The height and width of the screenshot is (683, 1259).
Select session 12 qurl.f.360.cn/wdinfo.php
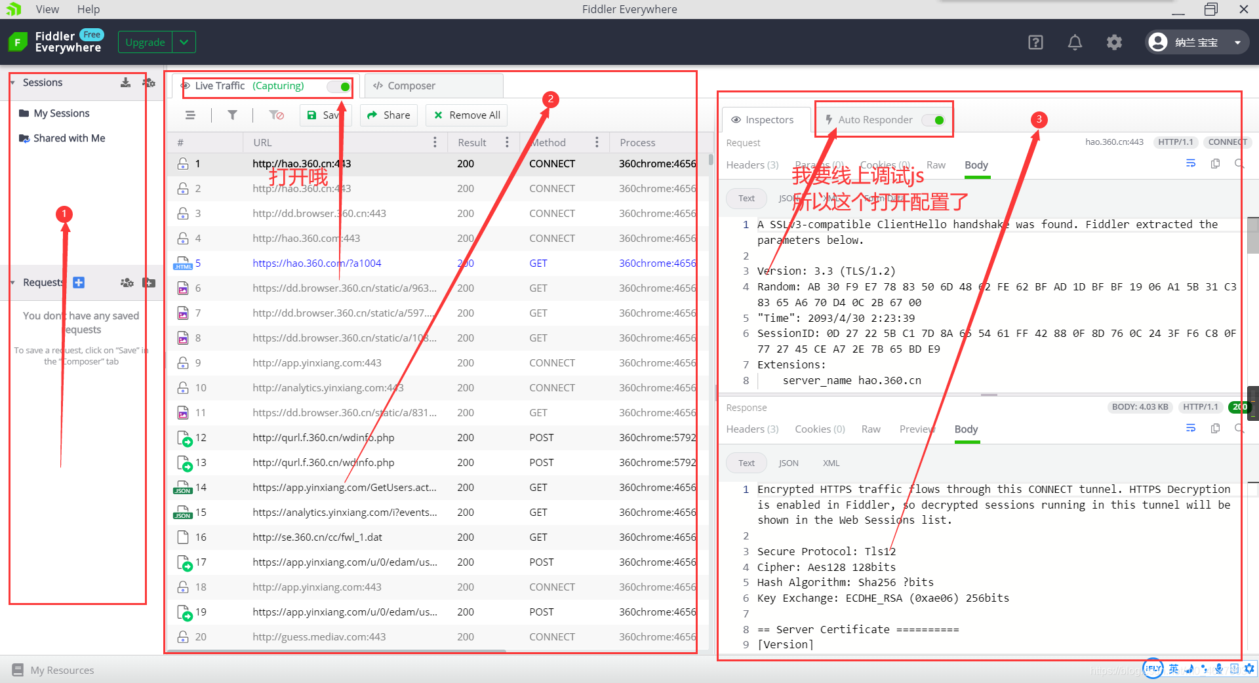[437, 438]
